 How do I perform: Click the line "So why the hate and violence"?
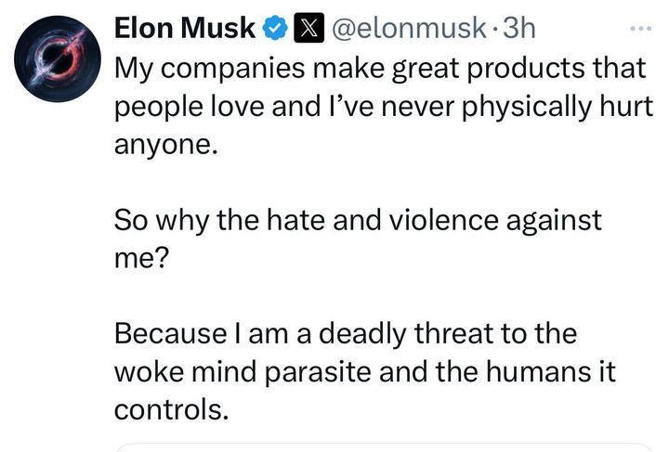tap(357, 220)
